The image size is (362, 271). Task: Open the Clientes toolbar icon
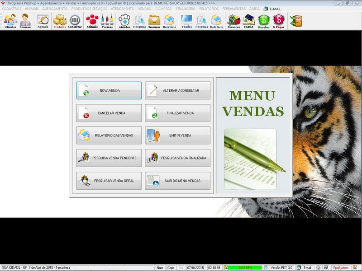(x=10, y=21)
